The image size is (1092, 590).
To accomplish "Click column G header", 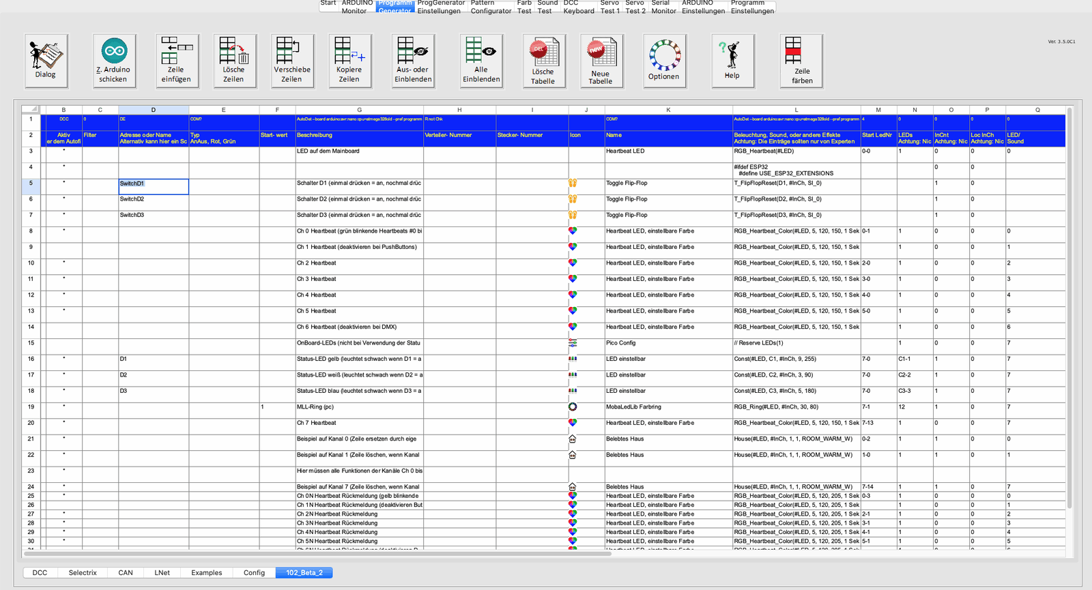I will point(360,110).
